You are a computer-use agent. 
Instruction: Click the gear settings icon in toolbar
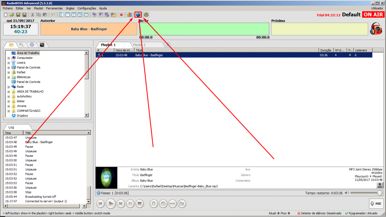point(146,15)
